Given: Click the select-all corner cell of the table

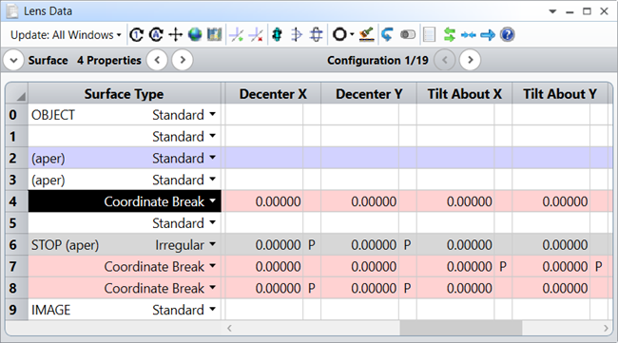Looking at the screenshot, I should [x=16, y=94].
